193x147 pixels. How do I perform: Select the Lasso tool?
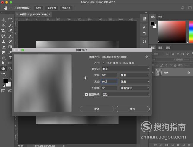coord(3,25)
